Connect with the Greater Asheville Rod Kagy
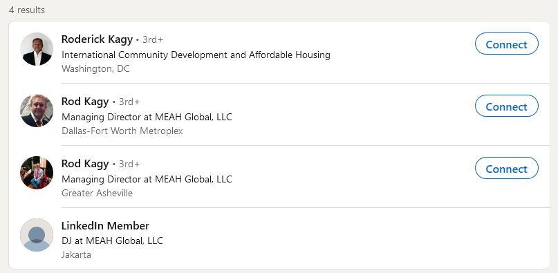 point(506,169)
